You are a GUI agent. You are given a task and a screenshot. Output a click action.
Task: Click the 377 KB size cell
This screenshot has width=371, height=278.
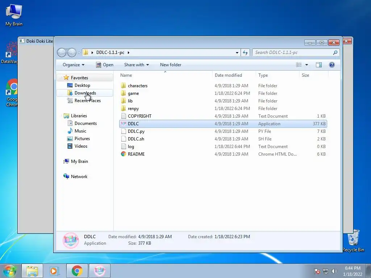(319, 124)
